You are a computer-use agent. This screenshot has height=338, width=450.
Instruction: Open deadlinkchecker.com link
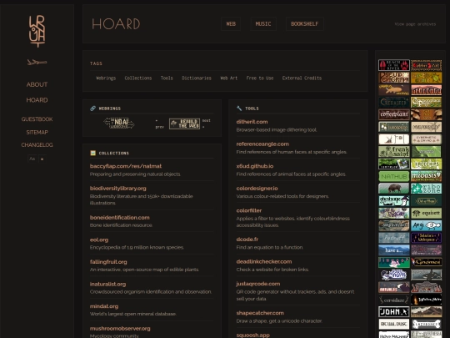(x=264, y=261)
